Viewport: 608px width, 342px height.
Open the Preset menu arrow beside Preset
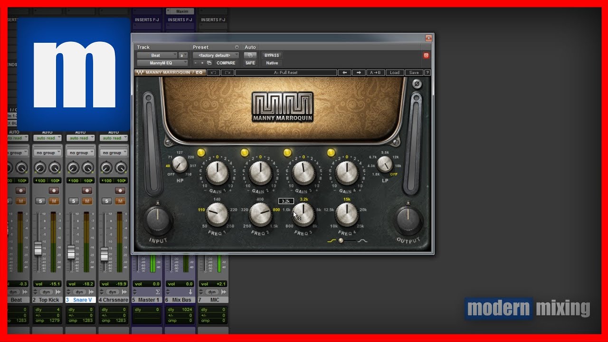237,47
